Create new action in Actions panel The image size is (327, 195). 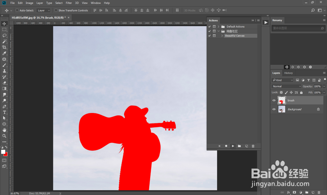[246, 146]
